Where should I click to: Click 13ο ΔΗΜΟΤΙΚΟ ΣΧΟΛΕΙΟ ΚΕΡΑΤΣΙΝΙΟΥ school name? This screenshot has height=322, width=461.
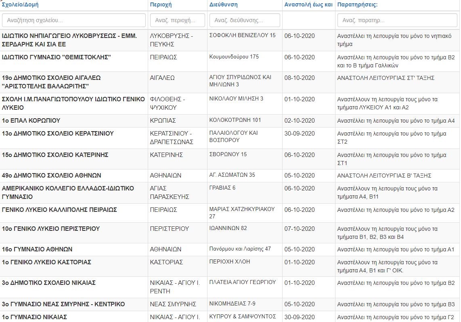[58, 134]
